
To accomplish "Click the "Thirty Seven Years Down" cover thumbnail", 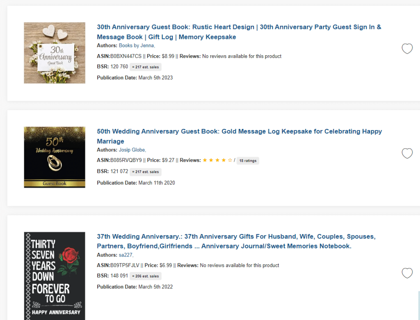I will [x=55, y=274].
